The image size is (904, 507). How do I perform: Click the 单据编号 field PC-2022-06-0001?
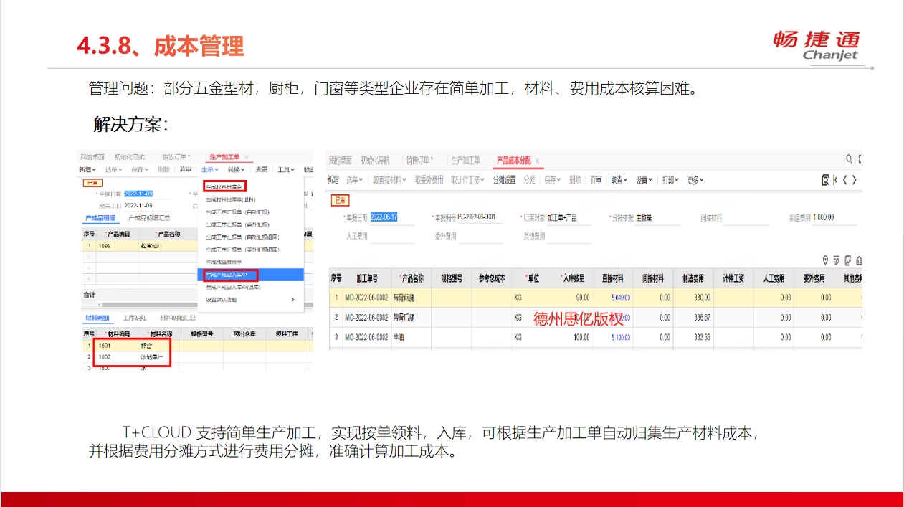pyautogui.click(x=481, y=217)
